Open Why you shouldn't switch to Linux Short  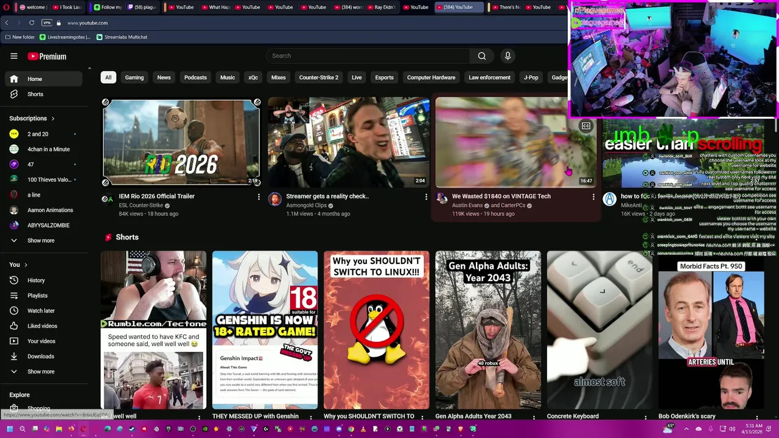(x=376, y=330)
